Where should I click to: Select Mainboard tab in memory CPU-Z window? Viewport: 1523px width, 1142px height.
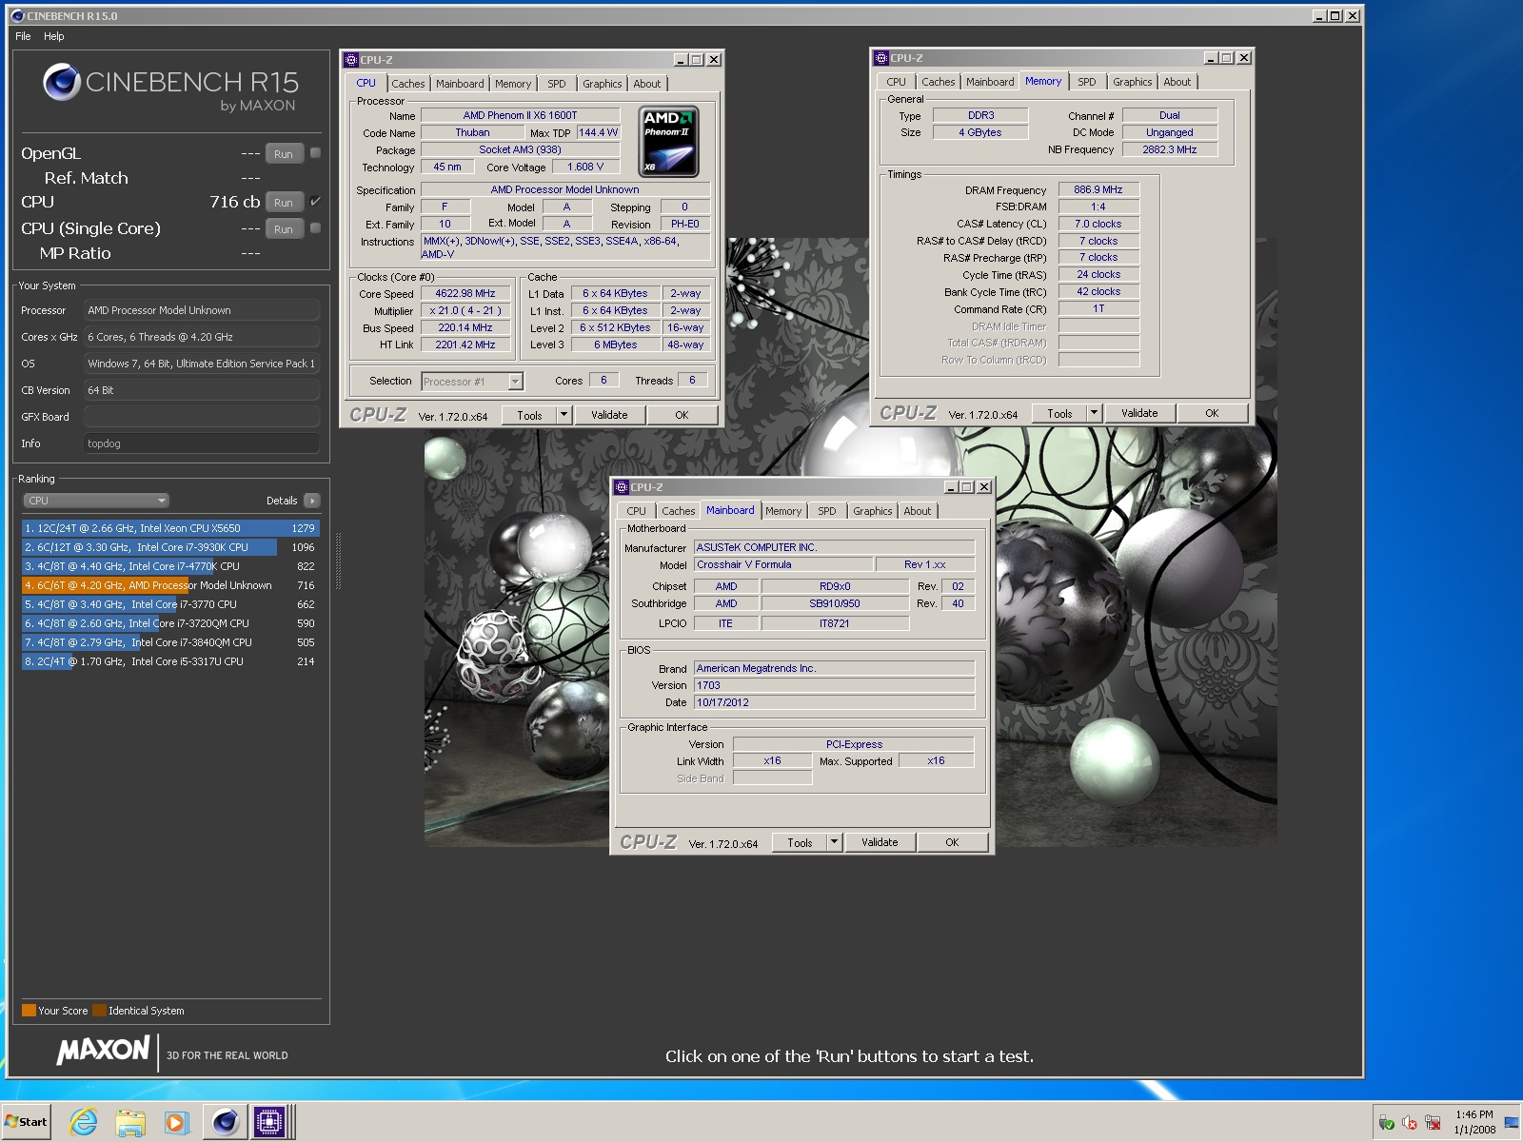coord(990,82)
